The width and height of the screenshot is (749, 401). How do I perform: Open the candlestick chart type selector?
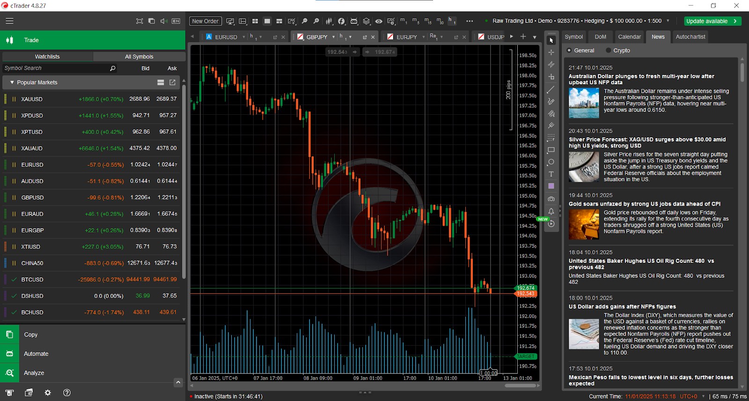329,21
